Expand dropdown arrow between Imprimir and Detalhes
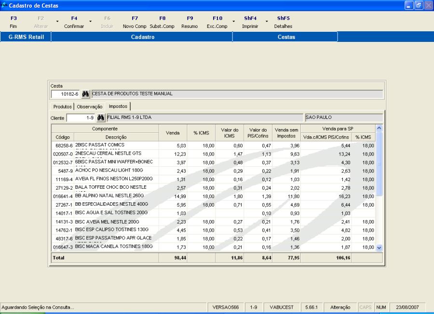Viewport: 434px width, 314px height. (x=266, y=22)
